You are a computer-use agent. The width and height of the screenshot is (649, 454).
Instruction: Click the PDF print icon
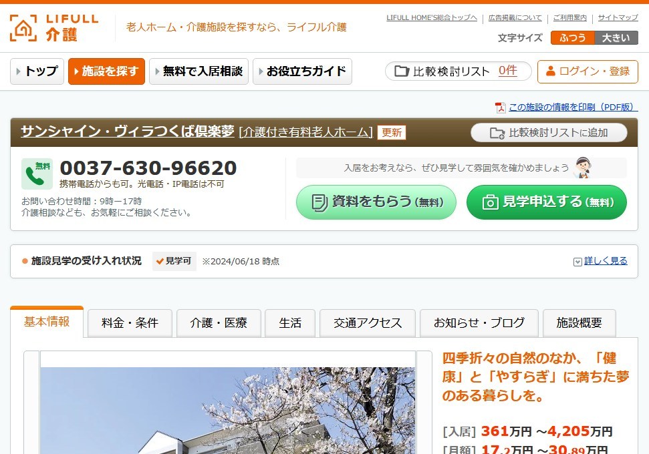(500, 107)
